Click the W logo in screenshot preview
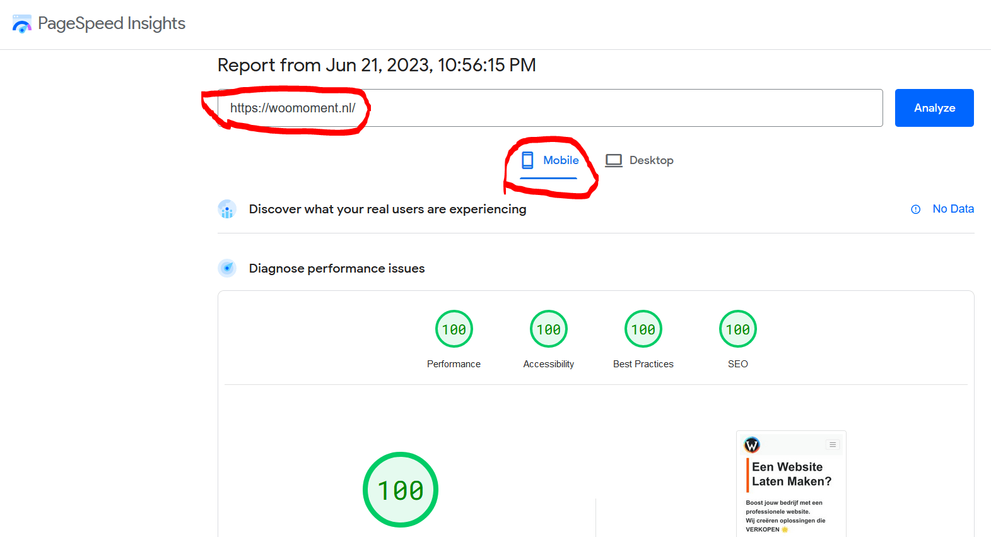 [752, 445]
